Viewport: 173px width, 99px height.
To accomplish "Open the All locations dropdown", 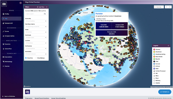I will [x=36, y=43].
